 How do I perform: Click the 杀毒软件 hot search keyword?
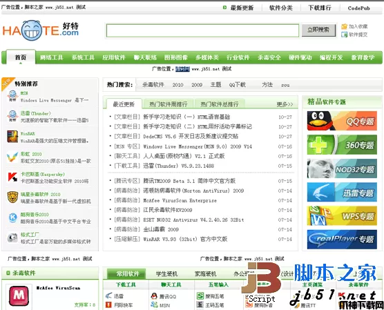[x=153, y=85]
